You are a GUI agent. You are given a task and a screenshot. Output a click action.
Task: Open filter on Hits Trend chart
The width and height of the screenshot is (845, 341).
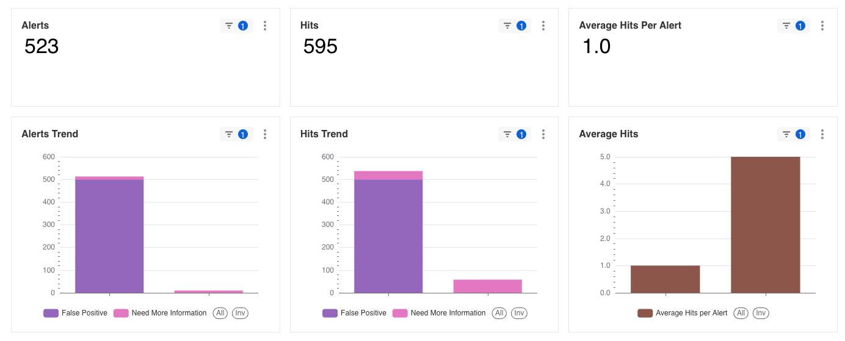tap(514, 134)
